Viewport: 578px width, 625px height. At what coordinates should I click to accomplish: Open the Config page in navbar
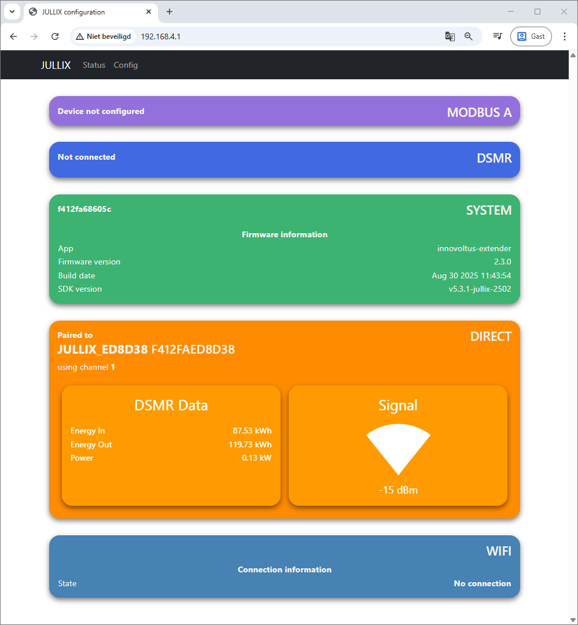pyautogui.click(x=126, y=65)
